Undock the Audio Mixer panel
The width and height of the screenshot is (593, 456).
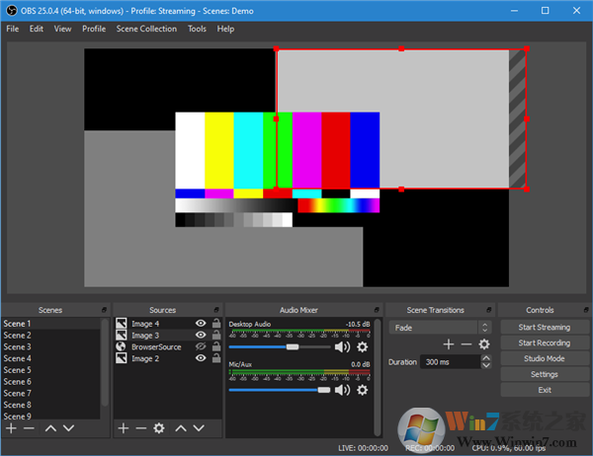tap(377, 310)
